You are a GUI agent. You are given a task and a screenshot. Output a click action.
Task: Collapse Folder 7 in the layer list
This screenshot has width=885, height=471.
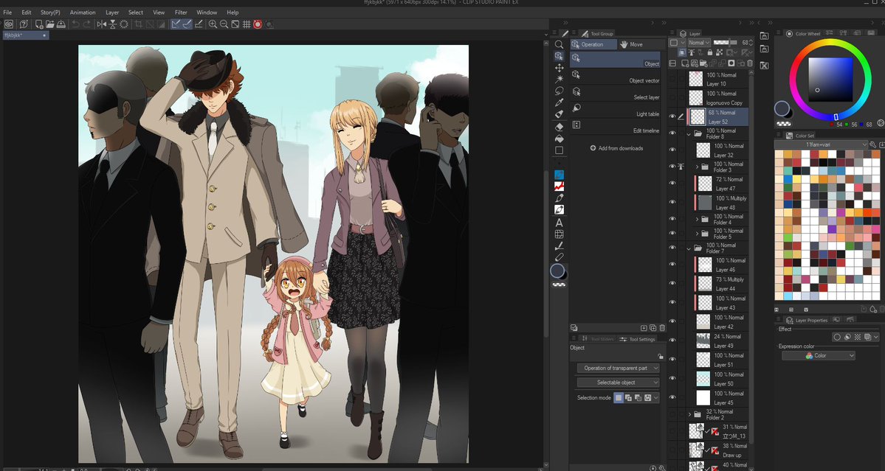(x=689, y=248)
